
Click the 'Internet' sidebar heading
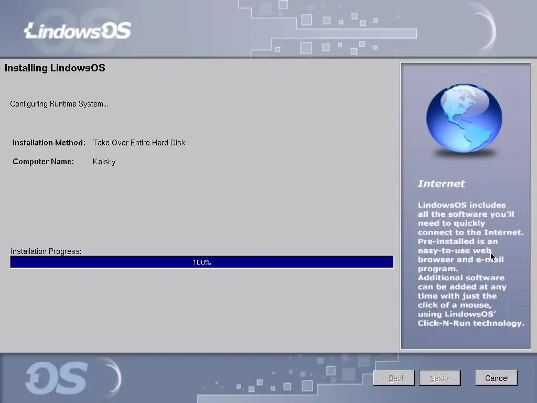tap(441, 184)
